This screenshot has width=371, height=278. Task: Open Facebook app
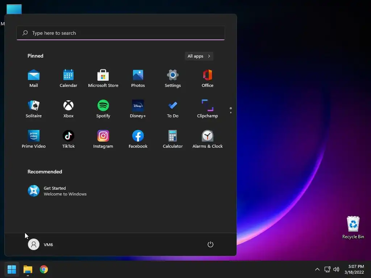(x=138, y=139)
